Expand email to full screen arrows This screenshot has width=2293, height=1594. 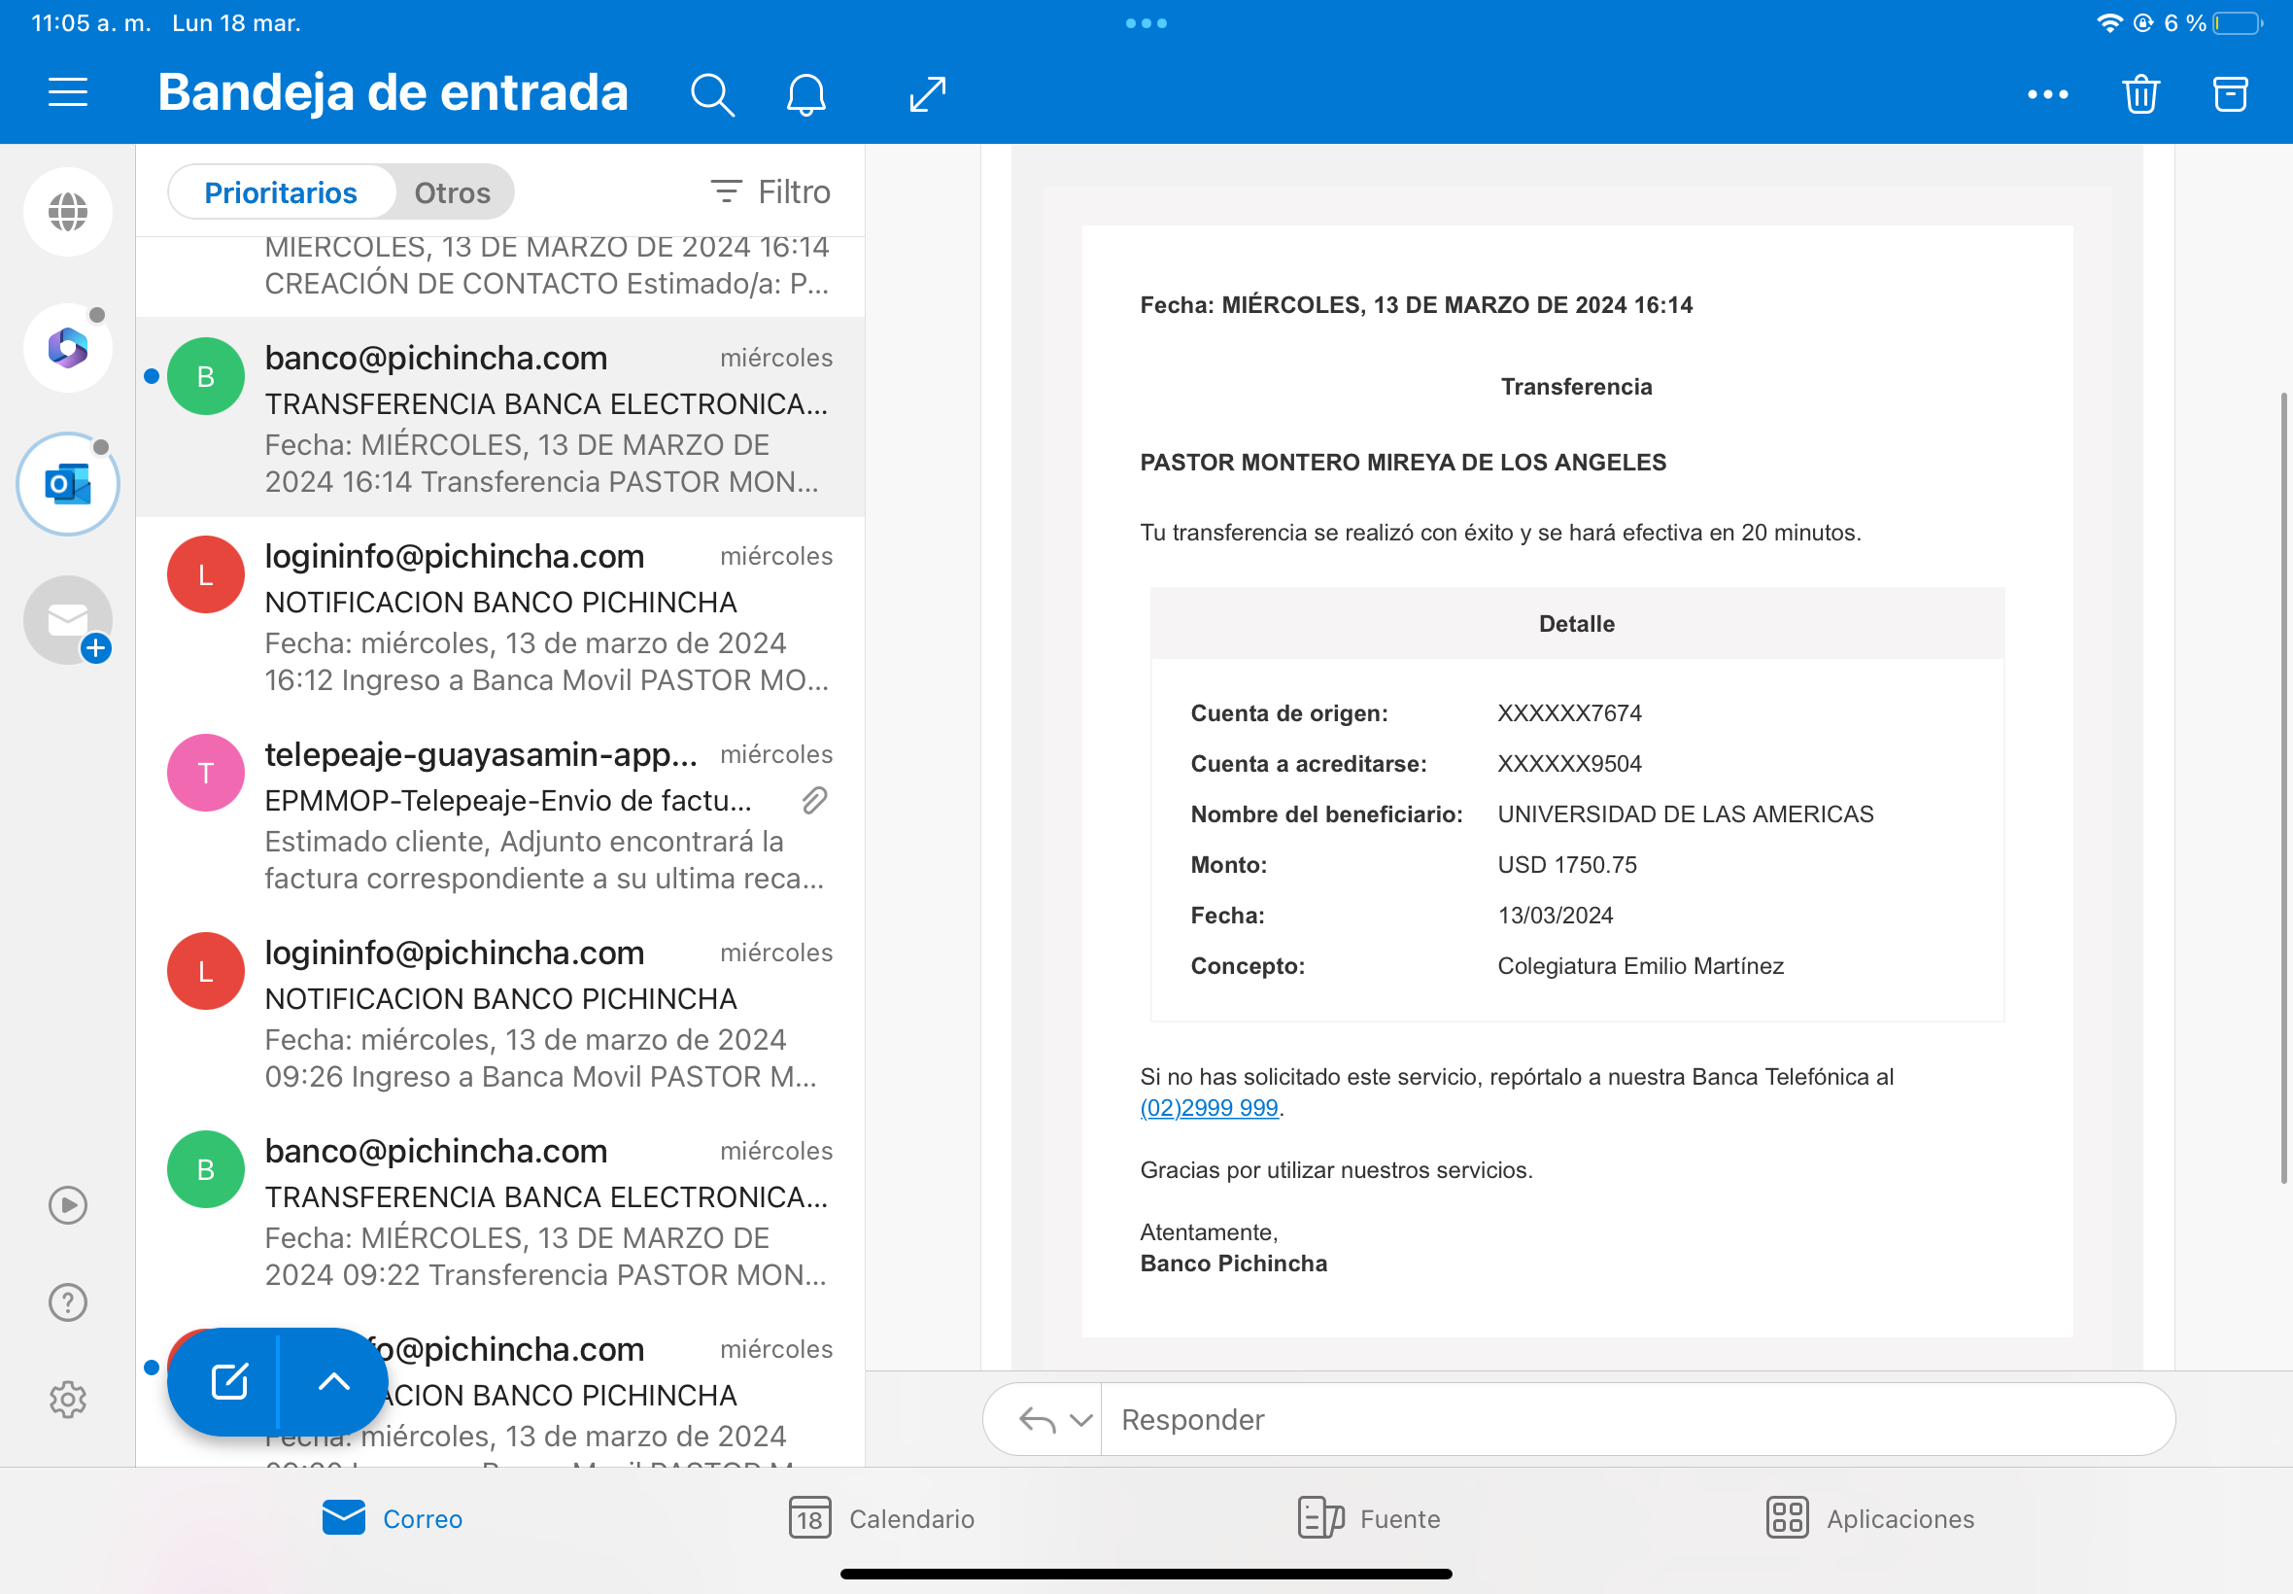(x=927, y=95)
